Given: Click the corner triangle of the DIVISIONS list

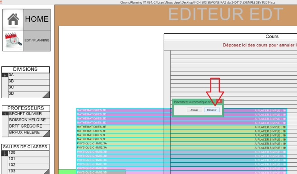Looking at the screenshot, I should coord(46,95).
